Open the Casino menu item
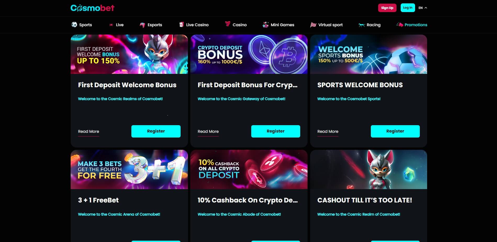 239,25
